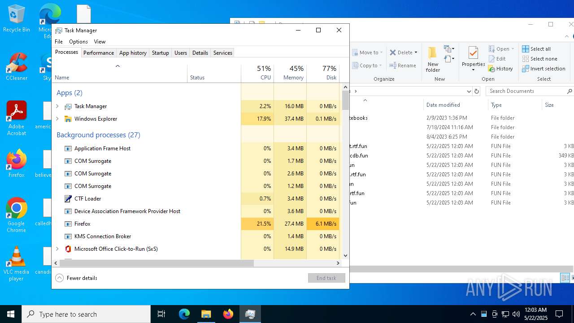Open Recycle Bin on desktop
Screen dimensions: 574x323
click(x=17, y=19)
